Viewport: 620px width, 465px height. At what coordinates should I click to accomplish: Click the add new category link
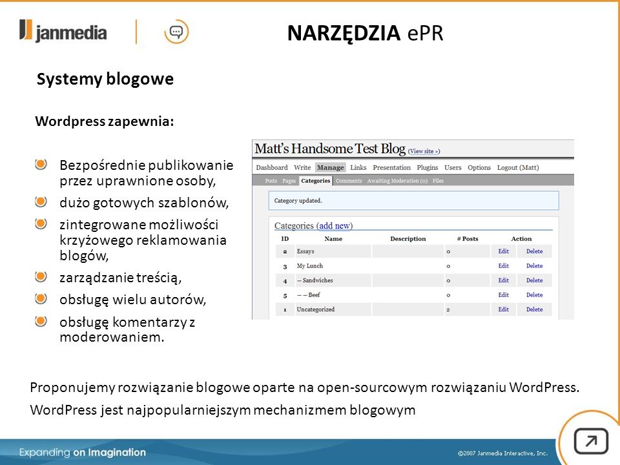335,225
